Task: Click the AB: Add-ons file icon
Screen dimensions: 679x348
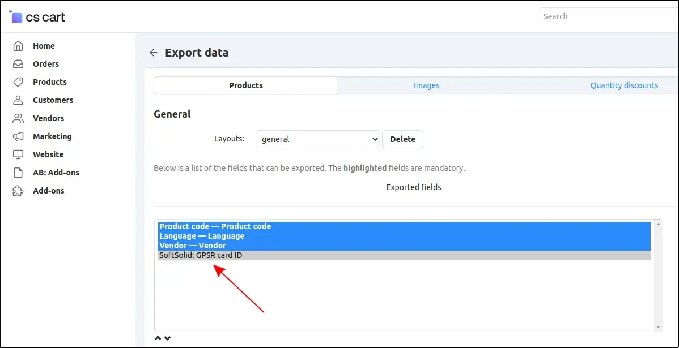Action: click(18, 173)
